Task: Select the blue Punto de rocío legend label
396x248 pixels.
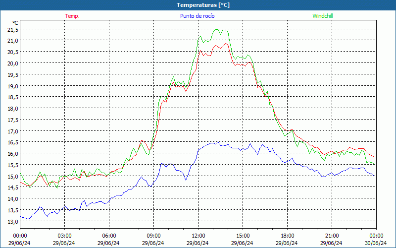Action: click(197, 16)
